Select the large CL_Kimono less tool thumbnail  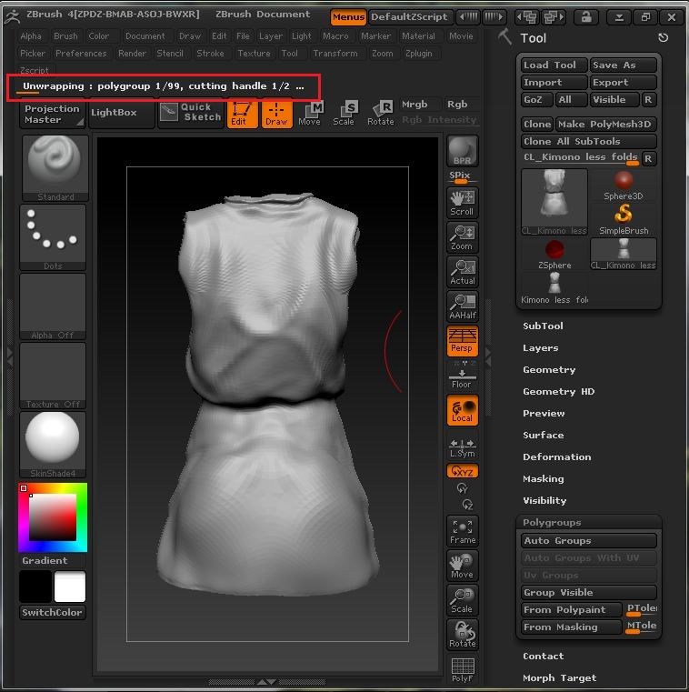click(x=554, y=202)
